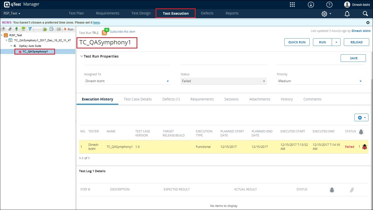This screenshot has height=210, width=373.
Task: Open the apps grid launcher icon
Action: (x=292, y=5)
